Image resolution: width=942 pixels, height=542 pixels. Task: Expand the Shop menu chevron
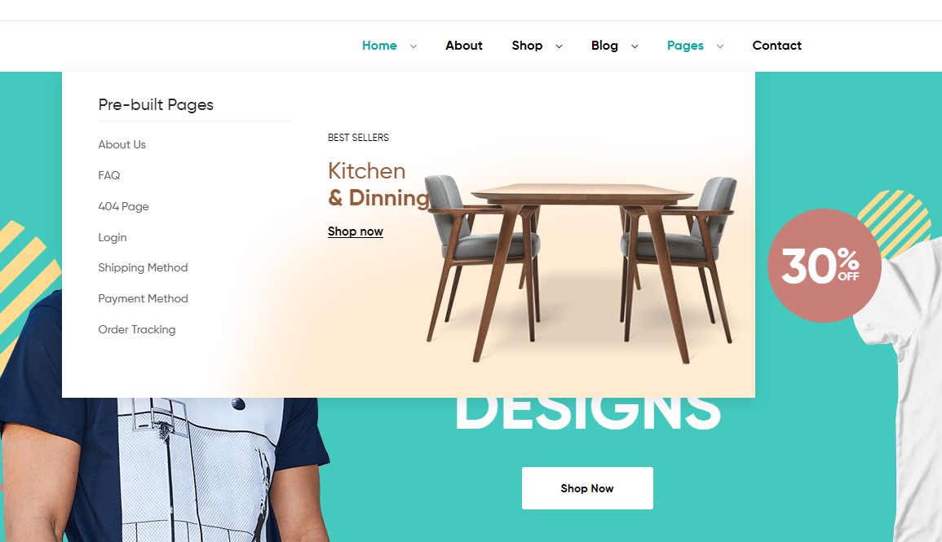559,46
